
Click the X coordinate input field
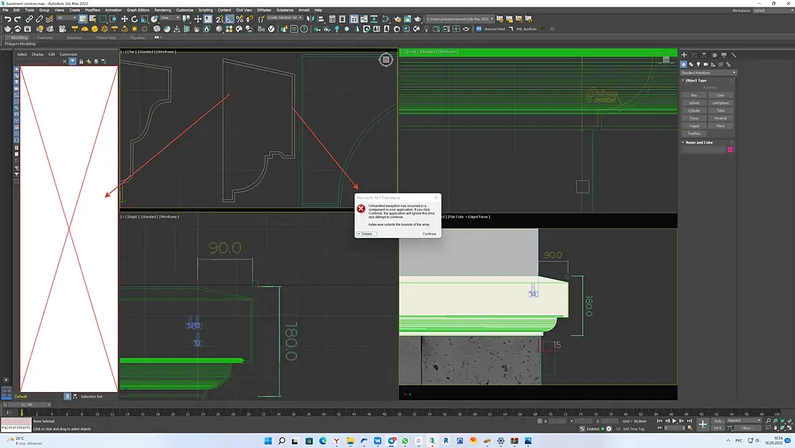tap(556, 421)
